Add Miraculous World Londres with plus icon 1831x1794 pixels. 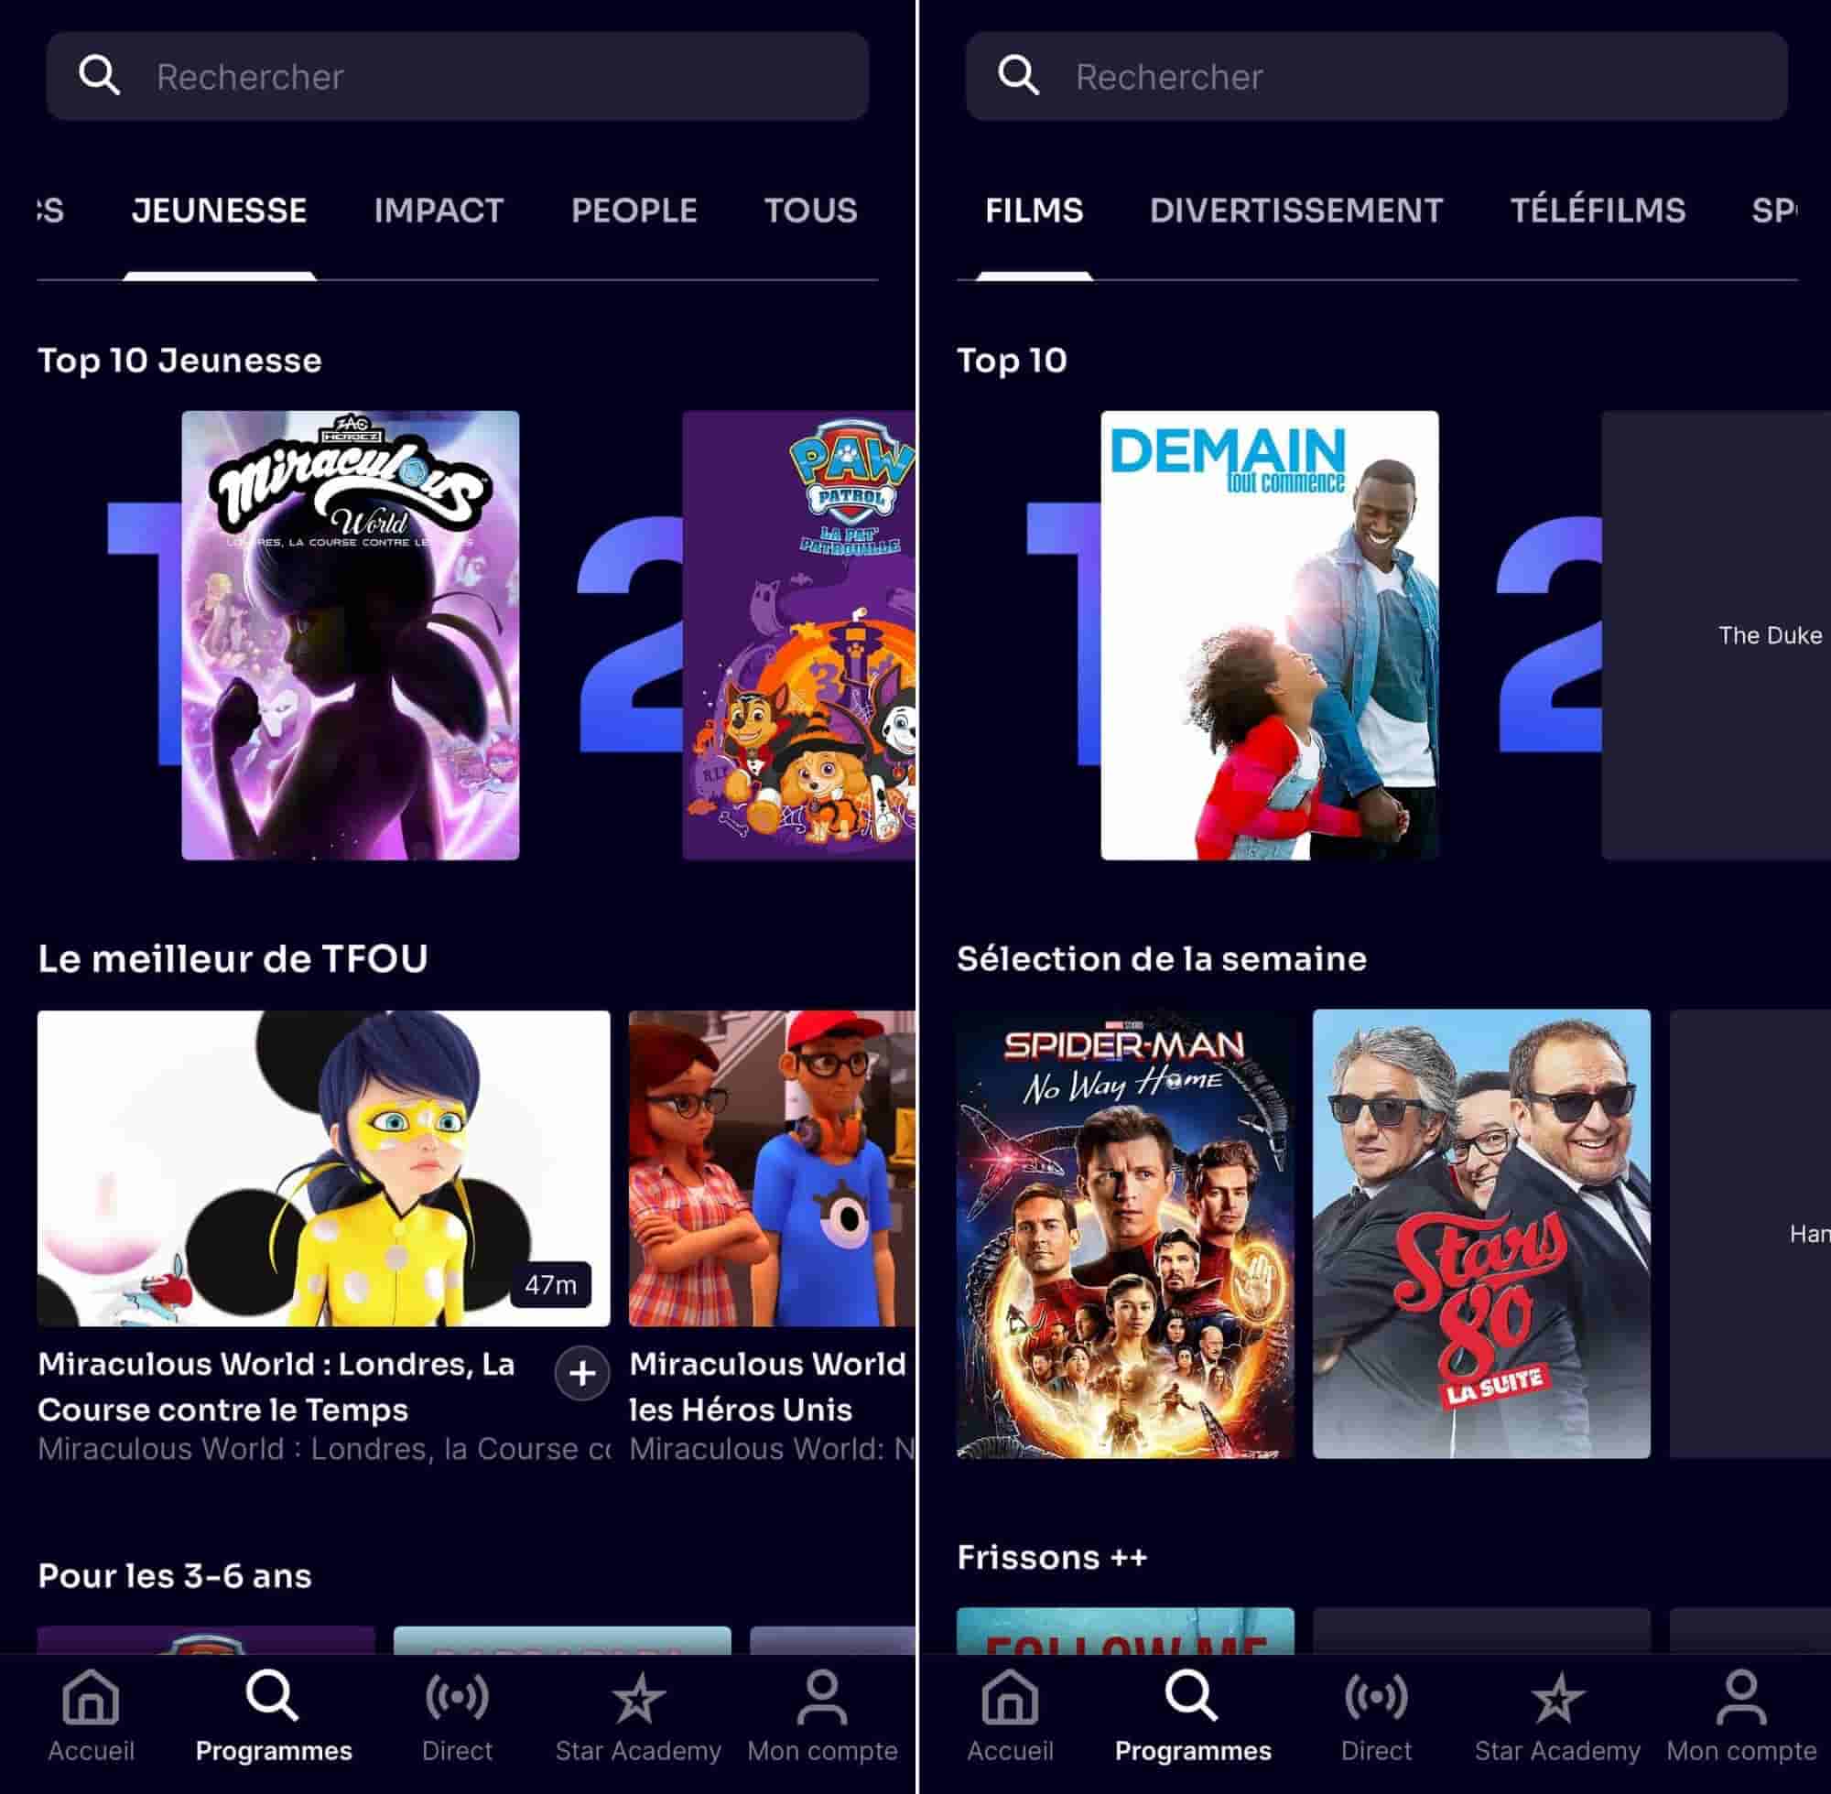[582, 1374]
